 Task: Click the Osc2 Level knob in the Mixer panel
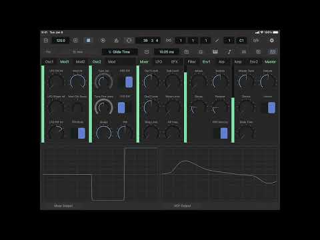click(x=151, y=107)
